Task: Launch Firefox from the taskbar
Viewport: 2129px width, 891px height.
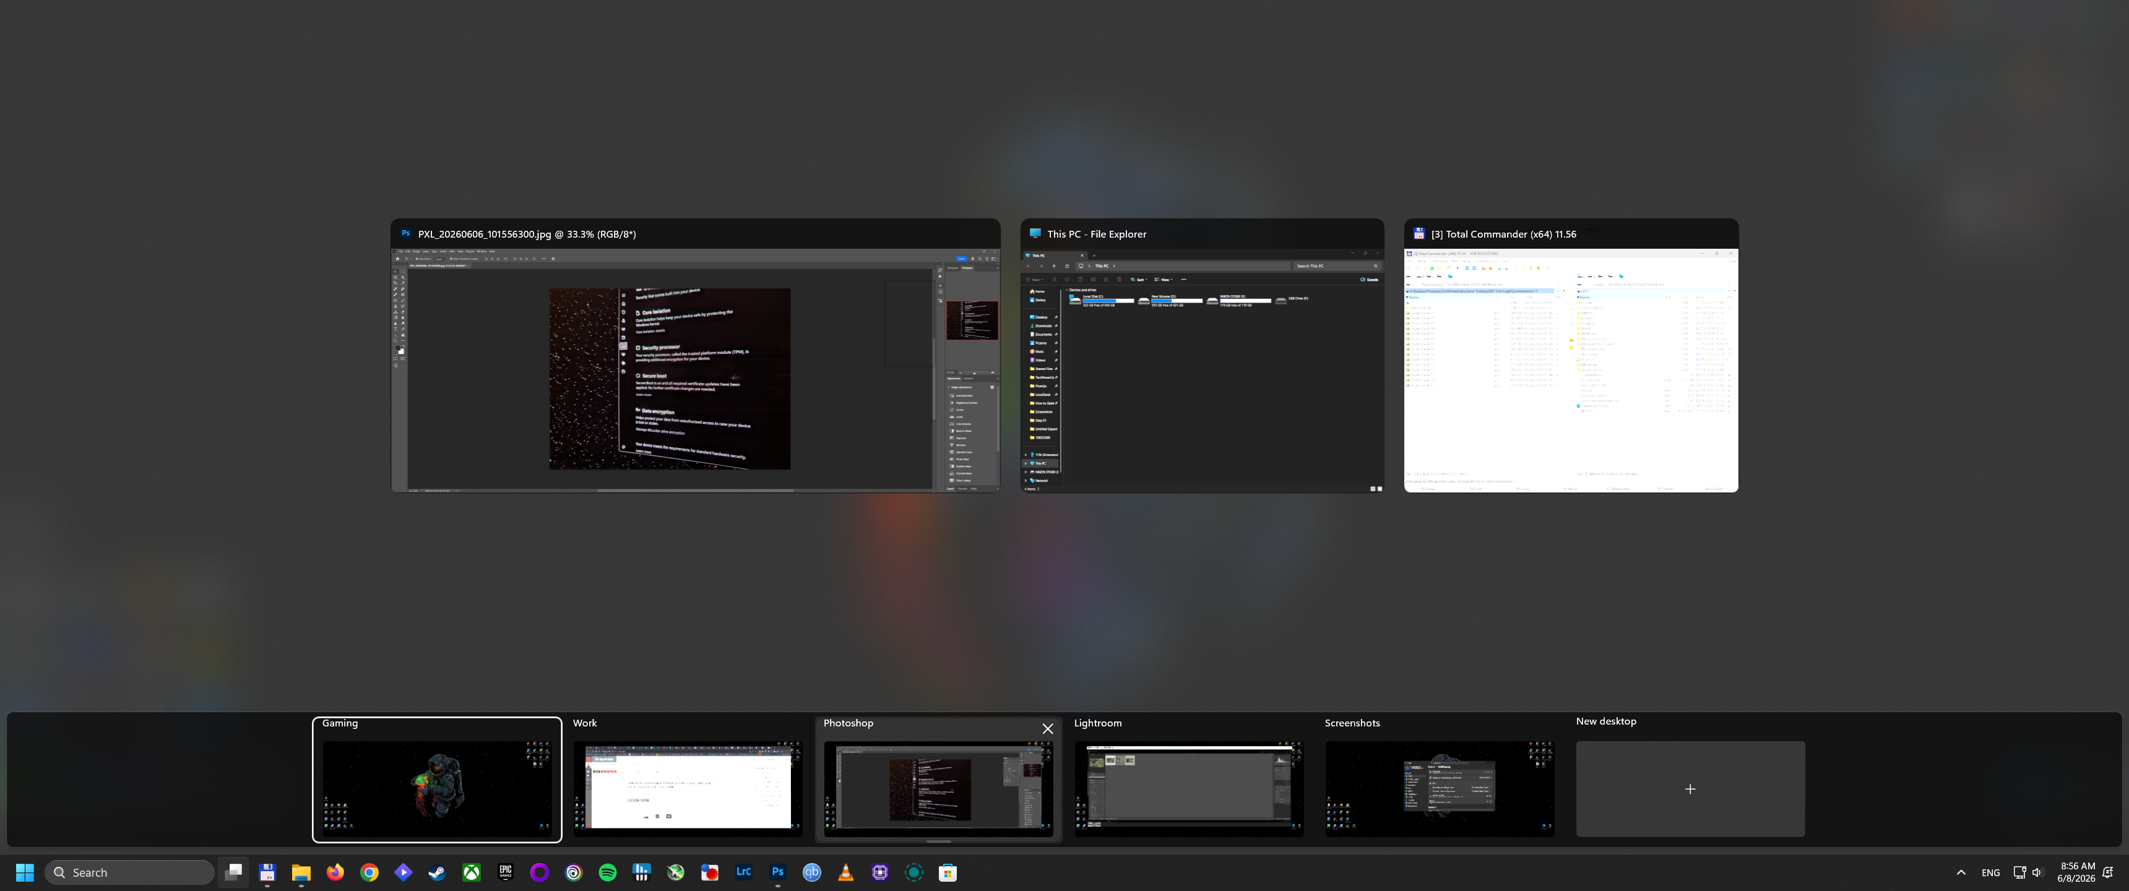Action: coord(335,872)
